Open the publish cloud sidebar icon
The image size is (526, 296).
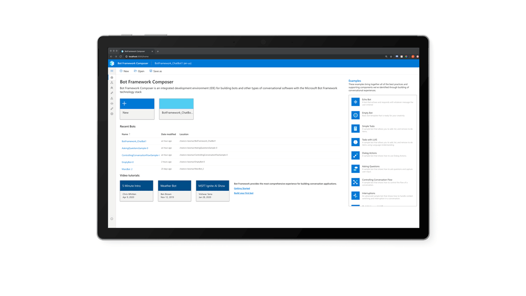tap(112, 104)
